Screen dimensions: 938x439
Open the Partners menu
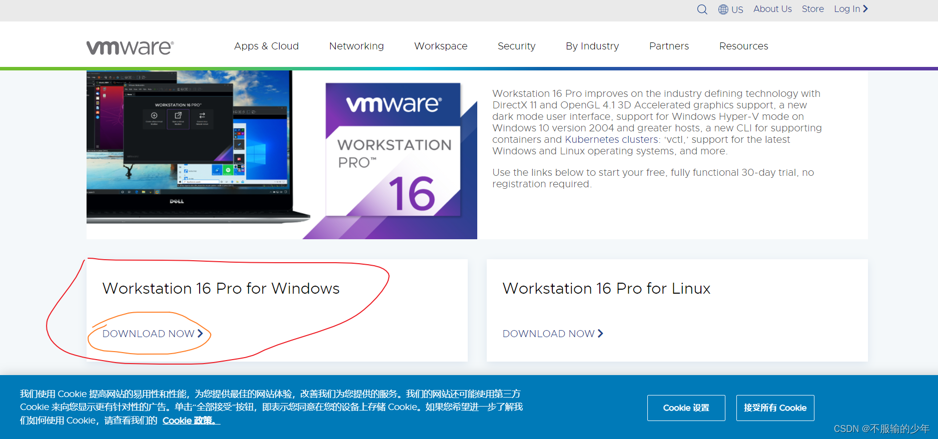[669, 46]
